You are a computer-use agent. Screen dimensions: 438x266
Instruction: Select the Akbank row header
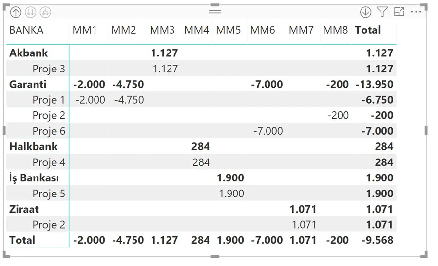coord(28,53)
